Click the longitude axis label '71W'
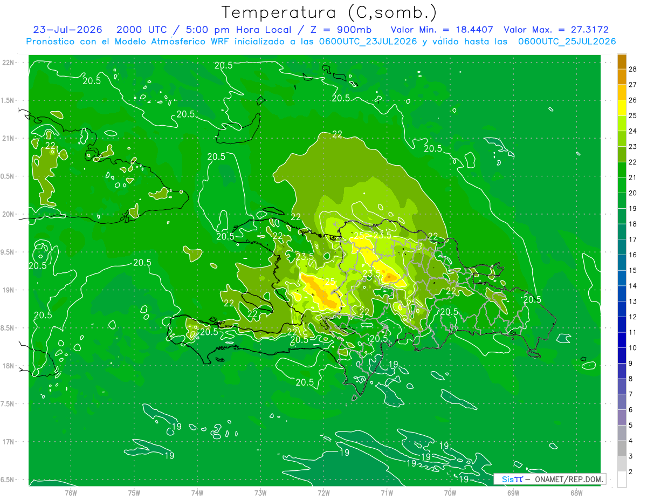The height and width of the screenshot is (500, 647). click(x=387, y=492)
